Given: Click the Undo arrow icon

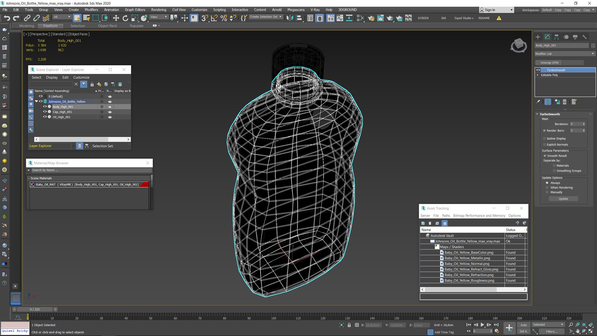Looking at the screenshot, I should pos(7,18).
